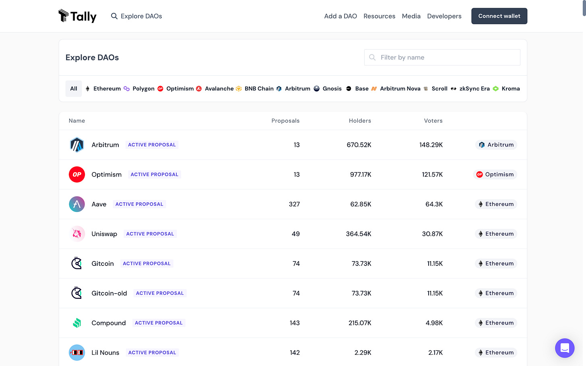Image resolution: width=586 pixels, height=366 pixels.
Task: Open the Gitcoin DAO logo
Action: 77,263
